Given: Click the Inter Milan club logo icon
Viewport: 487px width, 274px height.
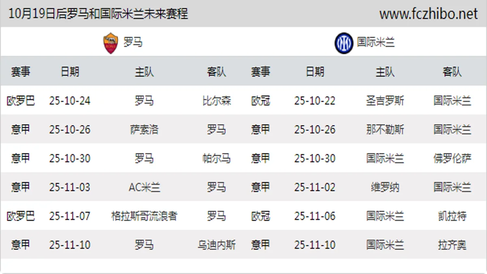Looking at the screenshot, I should tap(344, 43).
